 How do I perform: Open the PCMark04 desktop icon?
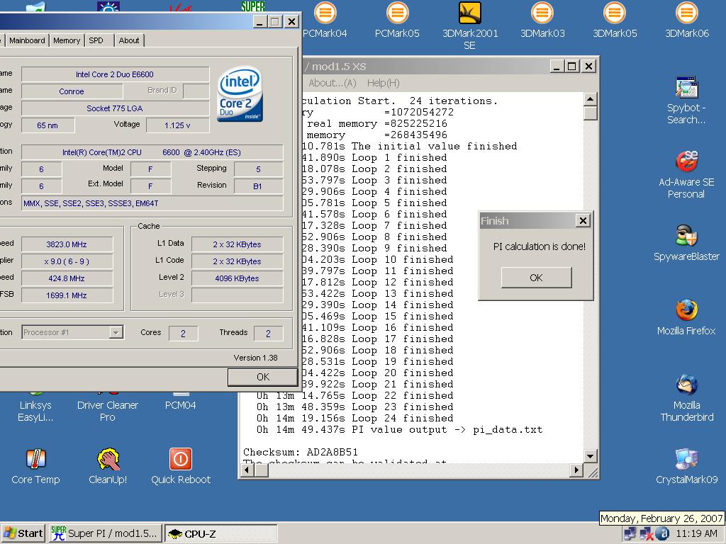[x=325, y=21]
